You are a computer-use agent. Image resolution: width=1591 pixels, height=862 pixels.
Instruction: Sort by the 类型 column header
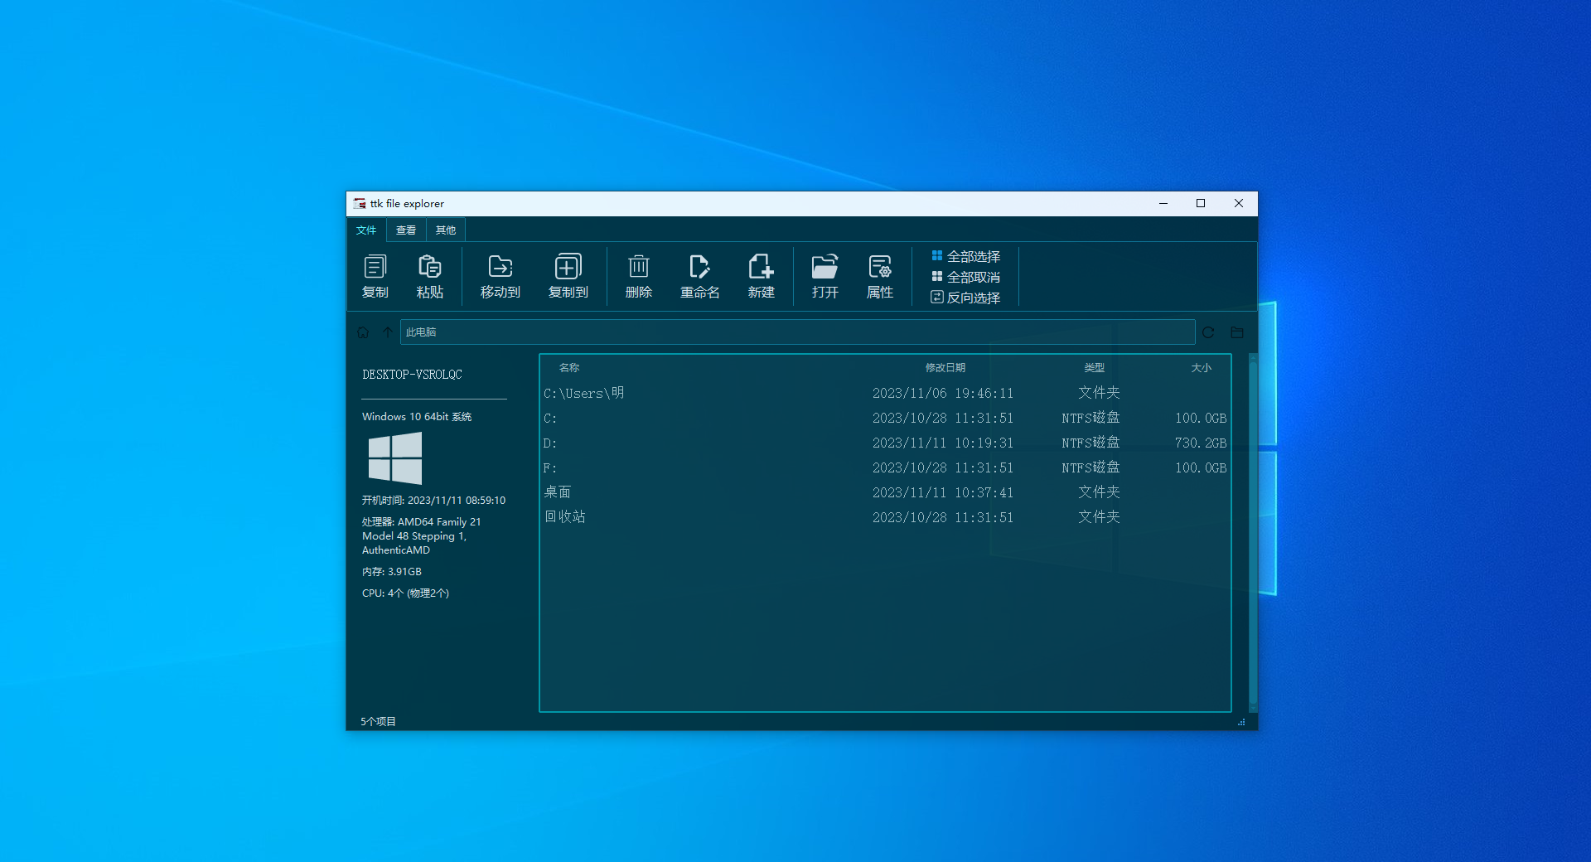(1095, 368)
